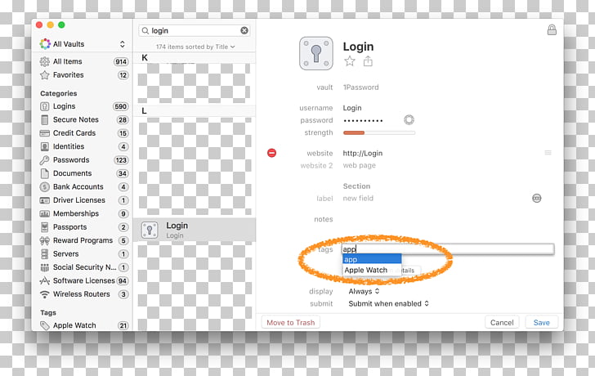Remove website field with red minus icon

[272, 153]
